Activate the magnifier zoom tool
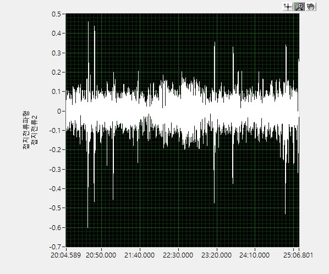 click(299, 7)
